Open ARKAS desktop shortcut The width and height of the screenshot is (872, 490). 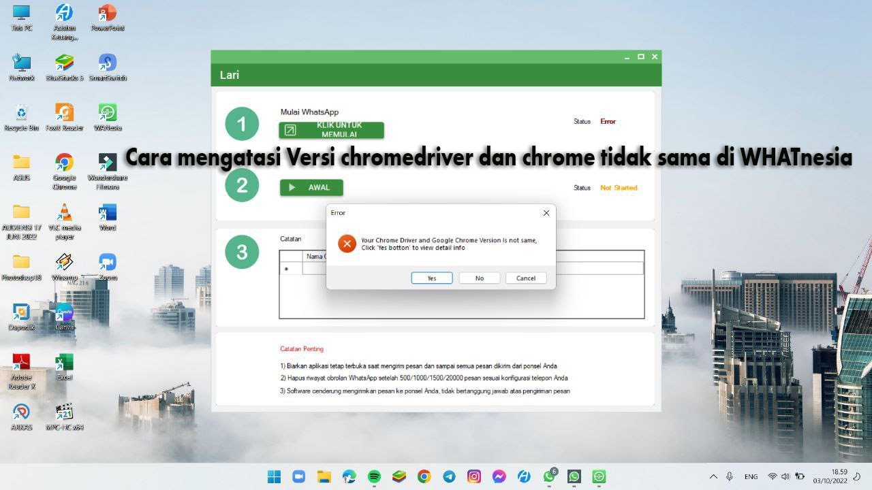click(22, 416)
